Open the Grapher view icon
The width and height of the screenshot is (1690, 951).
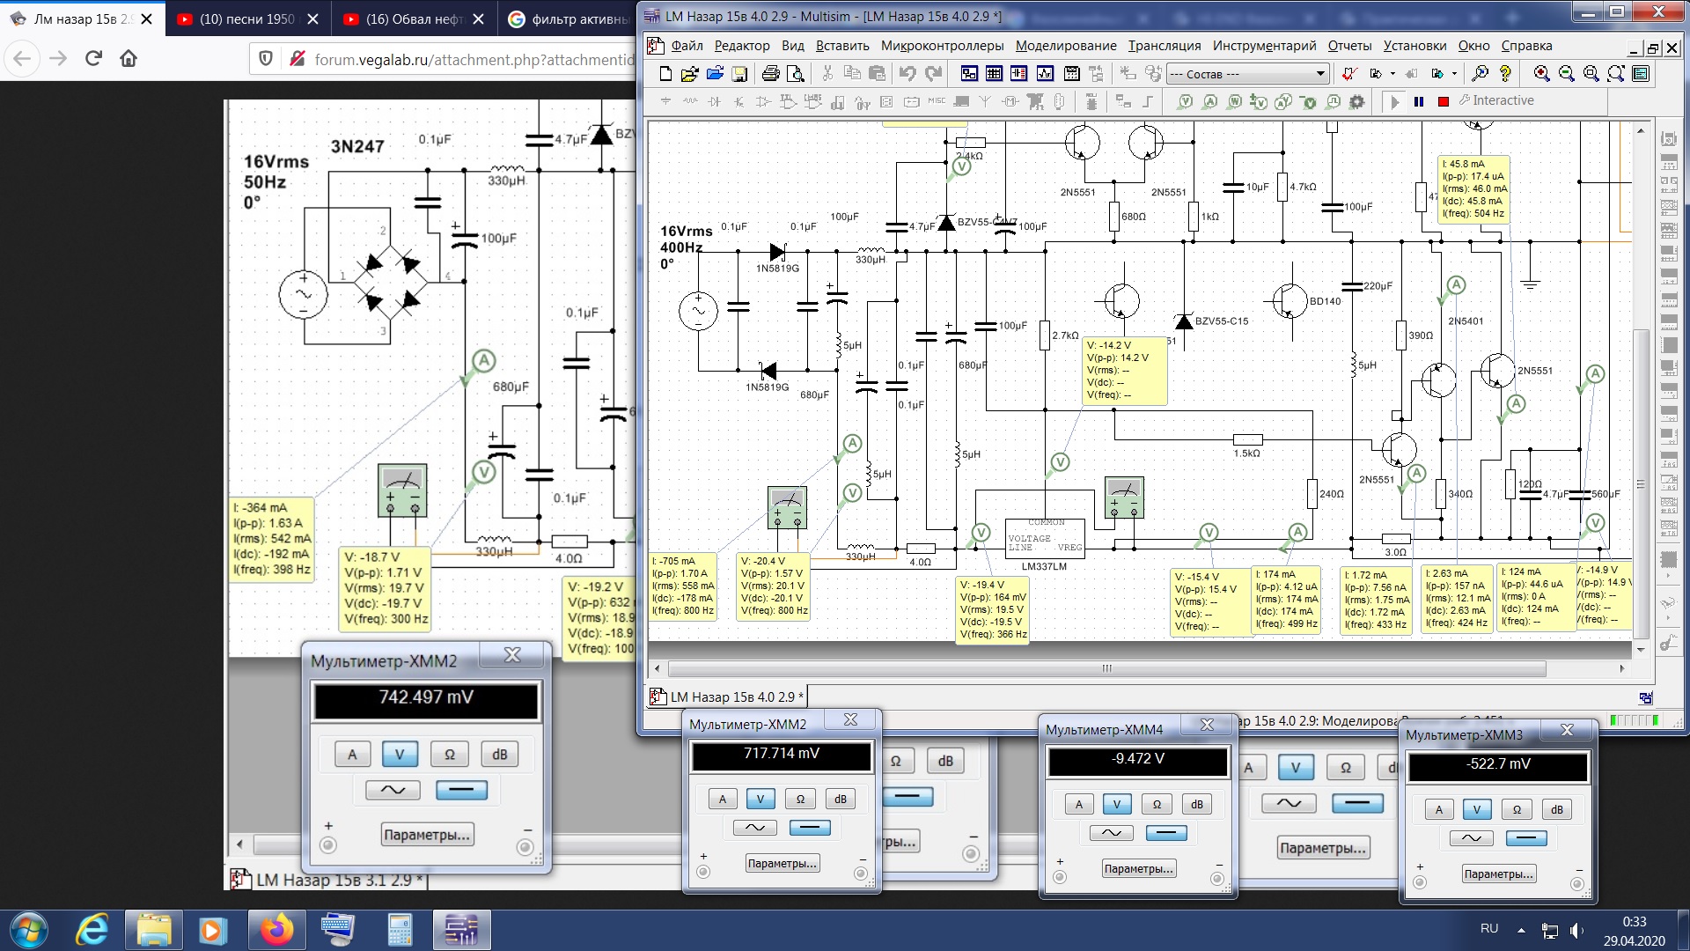[x=1045, y=74]
